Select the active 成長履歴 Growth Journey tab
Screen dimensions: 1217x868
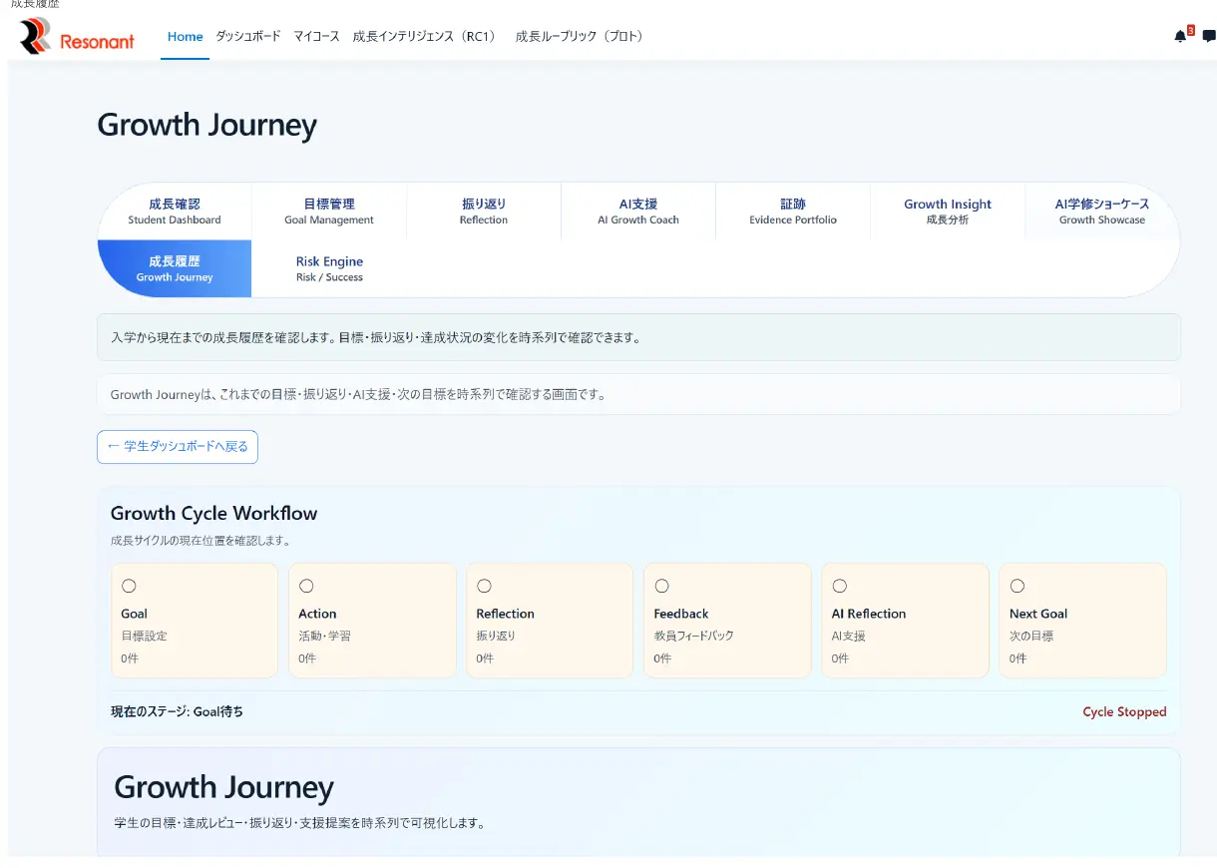[175, 268]
